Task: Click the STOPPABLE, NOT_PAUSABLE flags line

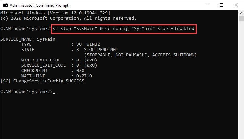Action: point(140,55)
